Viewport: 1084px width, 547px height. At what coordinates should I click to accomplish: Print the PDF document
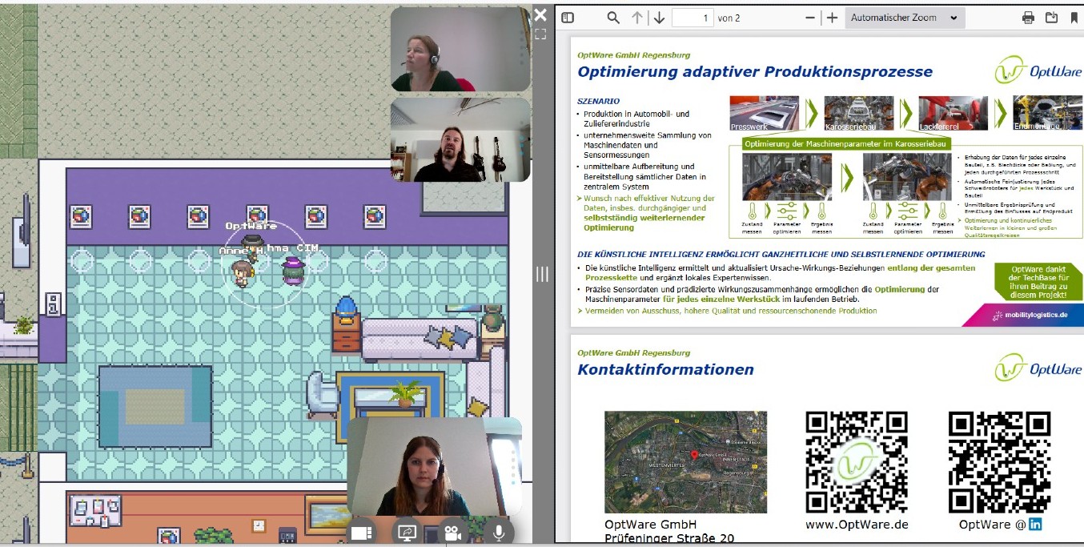[1029, 18]
